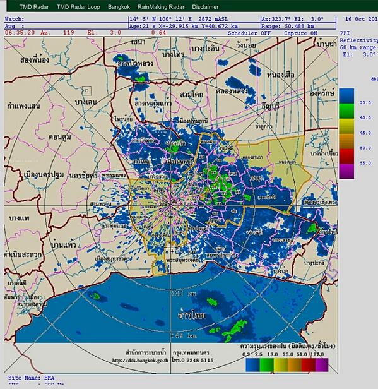Click the red 55.0 dBZ legend color

pos(346,156)
